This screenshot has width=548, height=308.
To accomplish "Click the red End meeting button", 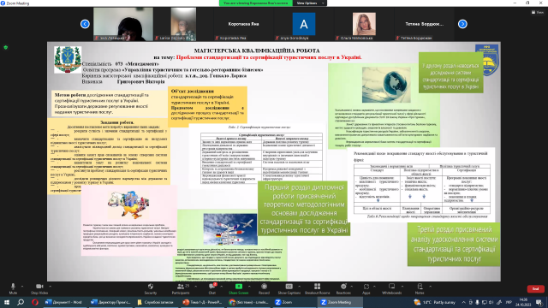I will 535,289.
